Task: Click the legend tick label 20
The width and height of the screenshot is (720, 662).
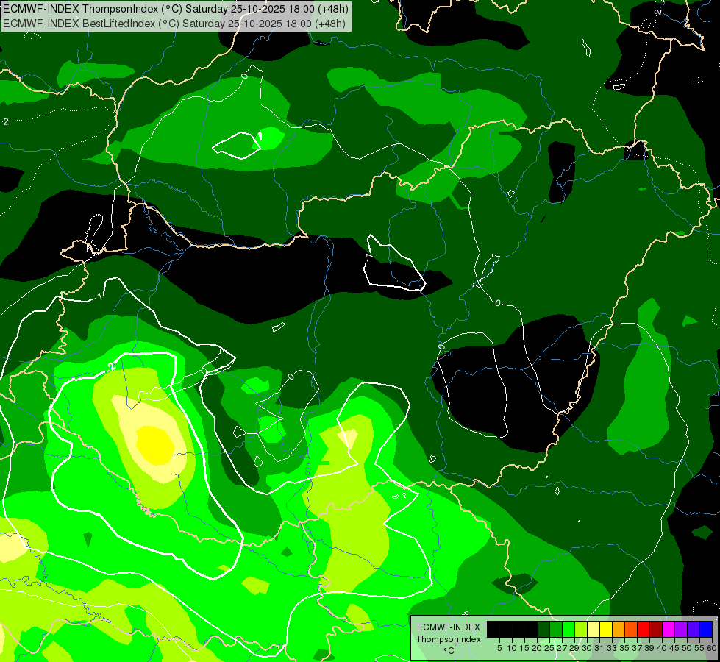Action: coord(537,648)
